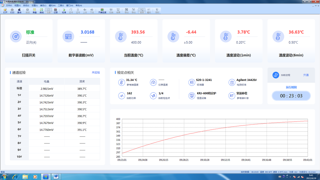Image resolution: width=320 pixels, height=180 pixels.
Task: Click the 仪表温度 gauge icon
Action: pos(153,82)
